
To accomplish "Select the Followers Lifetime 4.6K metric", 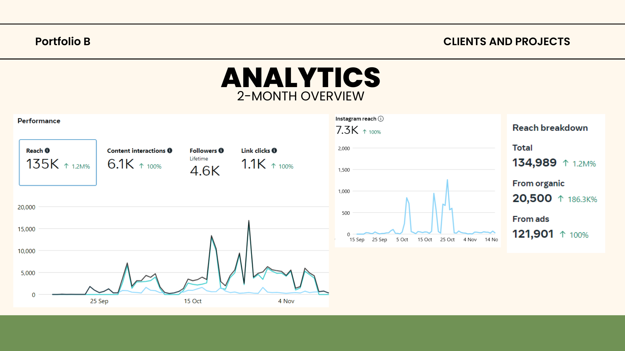I will click(x=206, y=162).
